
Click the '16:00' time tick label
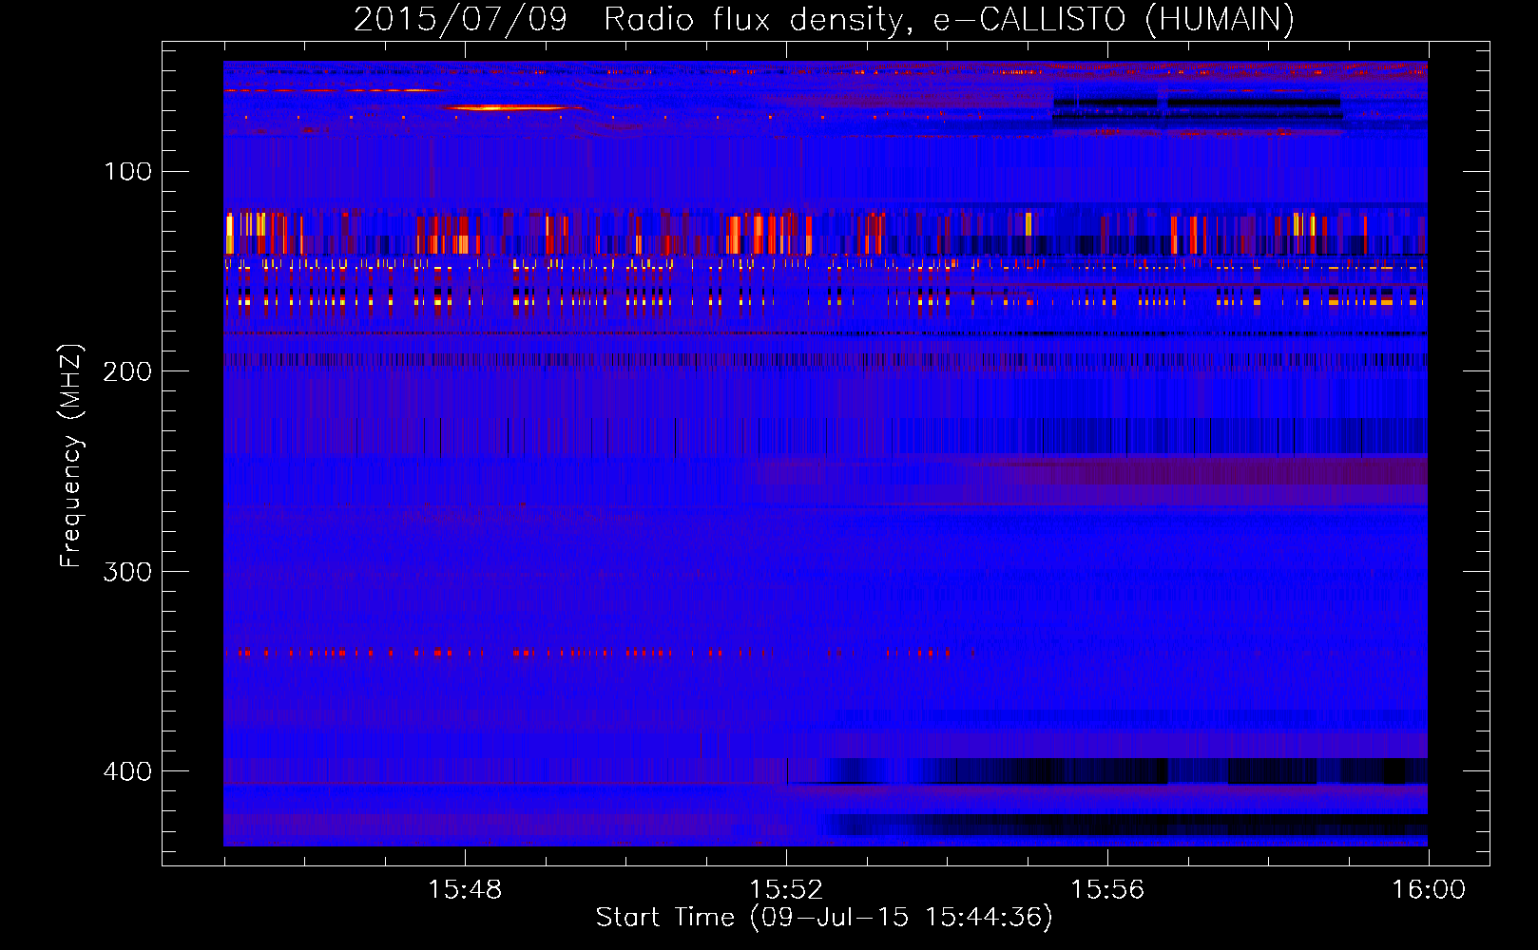tap(1429, 890)
